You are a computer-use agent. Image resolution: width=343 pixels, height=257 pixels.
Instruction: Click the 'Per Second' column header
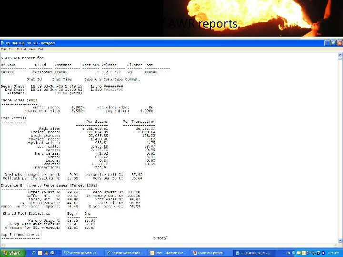(97, 121)
